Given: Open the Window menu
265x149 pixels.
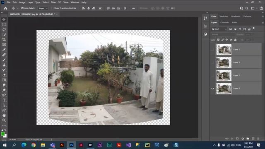Looking at the screenshot, I should (75, 2).
